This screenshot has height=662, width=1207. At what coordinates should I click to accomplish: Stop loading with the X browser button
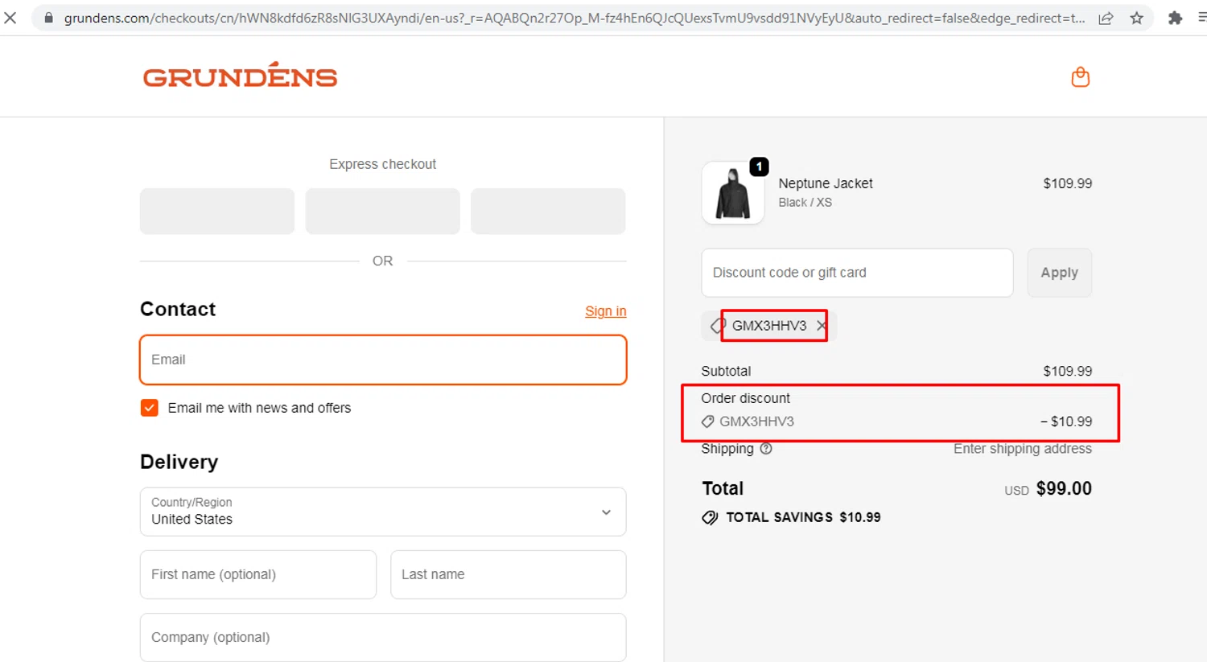pos(10,18)
